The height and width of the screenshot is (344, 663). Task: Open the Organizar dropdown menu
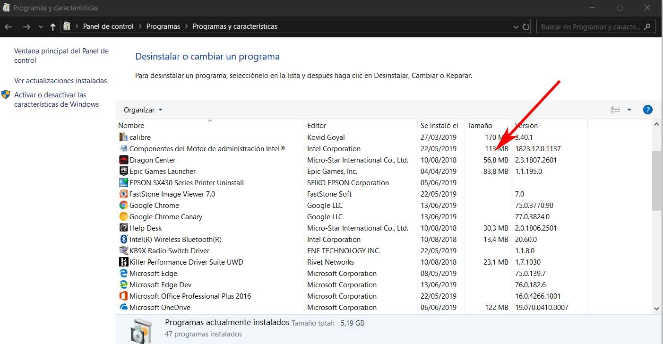click(x=143, y=110)
